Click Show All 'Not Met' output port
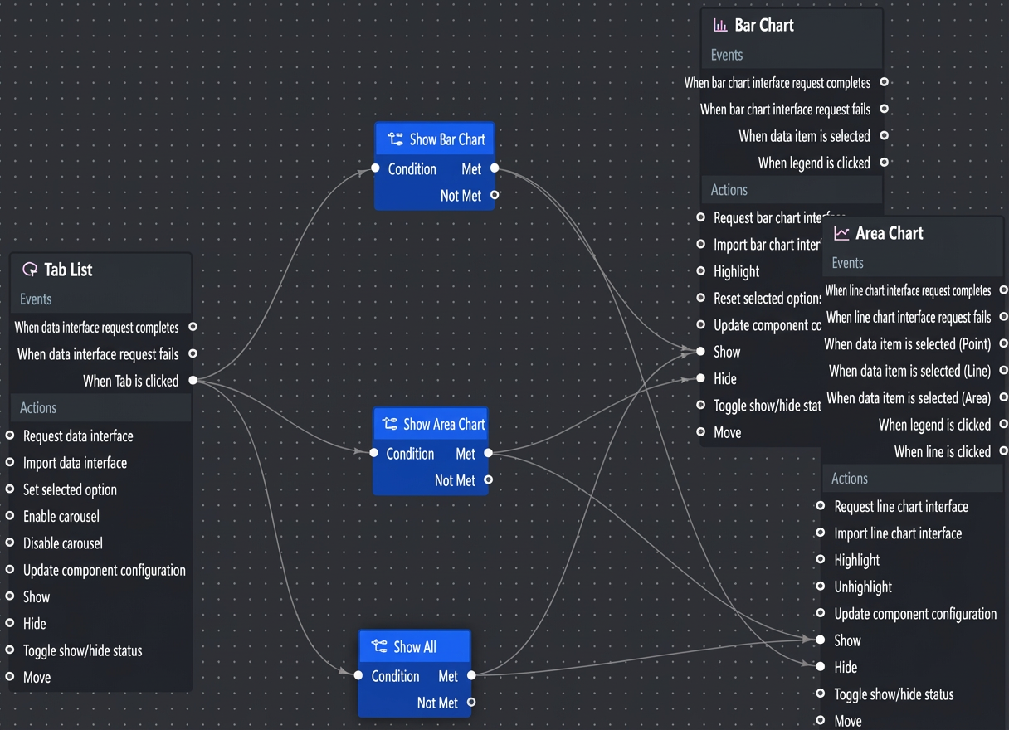 (471, 703)
